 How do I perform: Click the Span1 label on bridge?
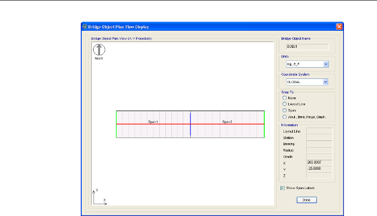(x=153, y=121)
